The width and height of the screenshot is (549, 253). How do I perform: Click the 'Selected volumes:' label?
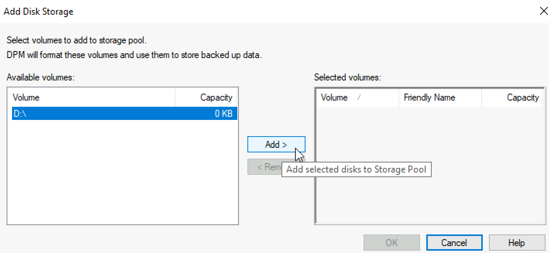coord(348,77)
